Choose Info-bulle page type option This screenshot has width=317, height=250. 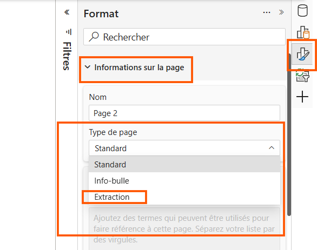pyautogui.click(x=184, y=180)
